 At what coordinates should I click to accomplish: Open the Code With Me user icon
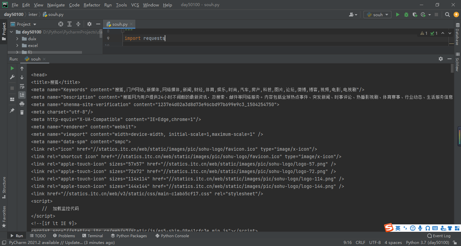pos(351,15)
